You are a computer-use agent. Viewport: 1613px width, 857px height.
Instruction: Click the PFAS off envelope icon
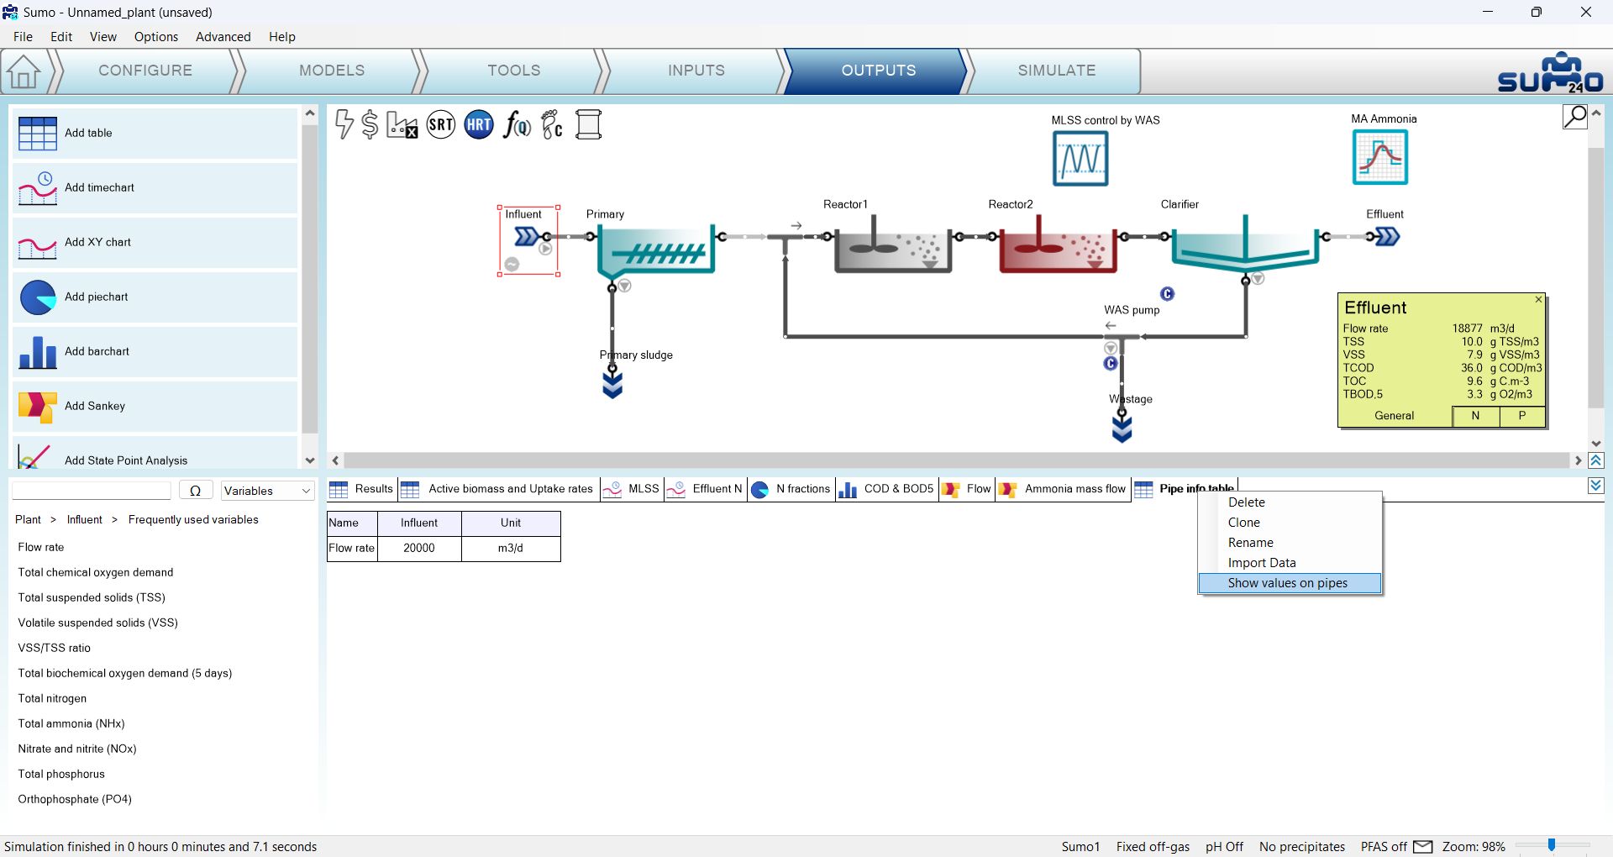pos(1423,846)
